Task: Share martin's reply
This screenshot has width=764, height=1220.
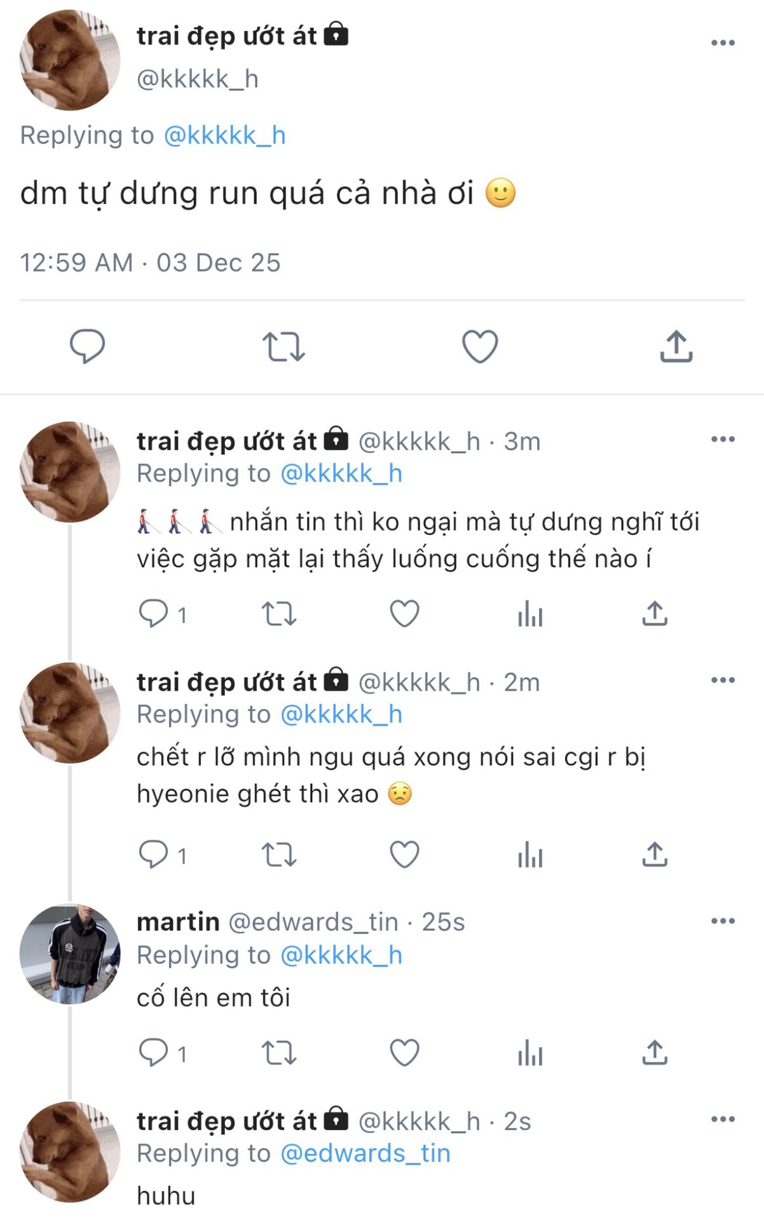Action: 654,1054
